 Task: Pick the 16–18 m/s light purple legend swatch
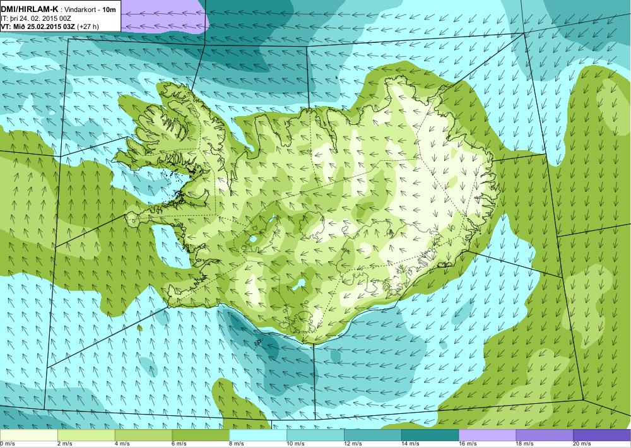click(487, 435)
